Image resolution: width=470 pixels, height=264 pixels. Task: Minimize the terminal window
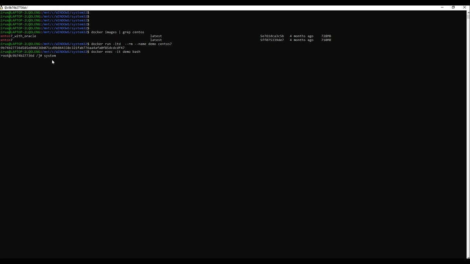pyautogui.click(x=442, y=7)
